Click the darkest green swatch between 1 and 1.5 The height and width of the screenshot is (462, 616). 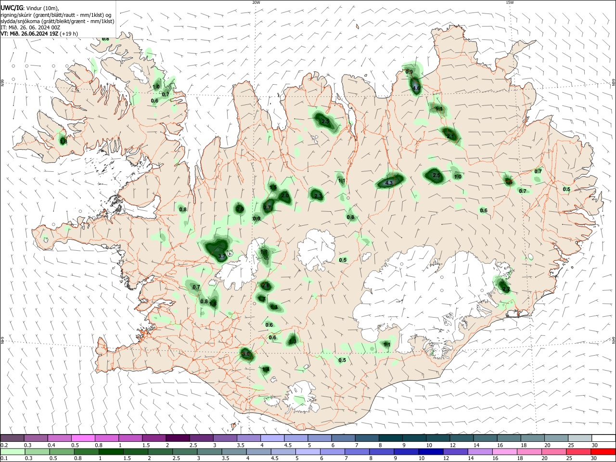(x=112, y=451)
